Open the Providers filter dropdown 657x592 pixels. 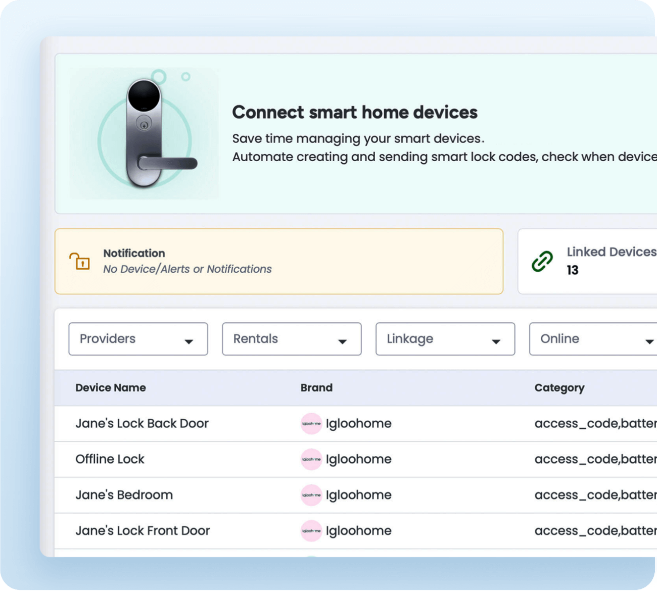[x=138, y=339]
